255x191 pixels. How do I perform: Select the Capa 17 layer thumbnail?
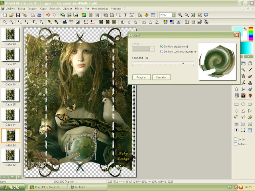10,55
